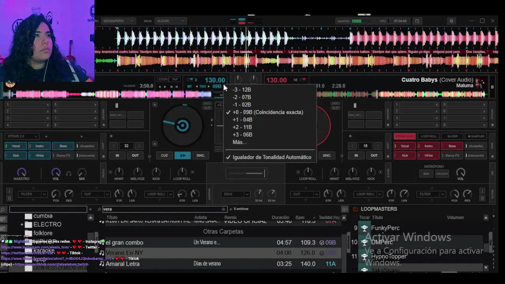Screen dimensions: 505x284
Task: Expand the ELECTRO folder tree node
Action: (22, 224)
